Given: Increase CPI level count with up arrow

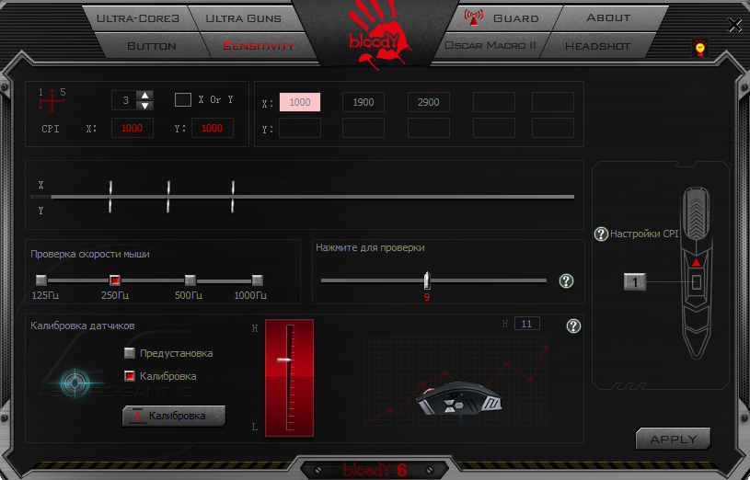Looking at the screenshot, I should (144, 95).
